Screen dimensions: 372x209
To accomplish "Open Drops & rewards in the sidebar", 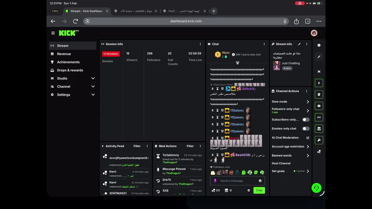I will [x=73, y=70].
